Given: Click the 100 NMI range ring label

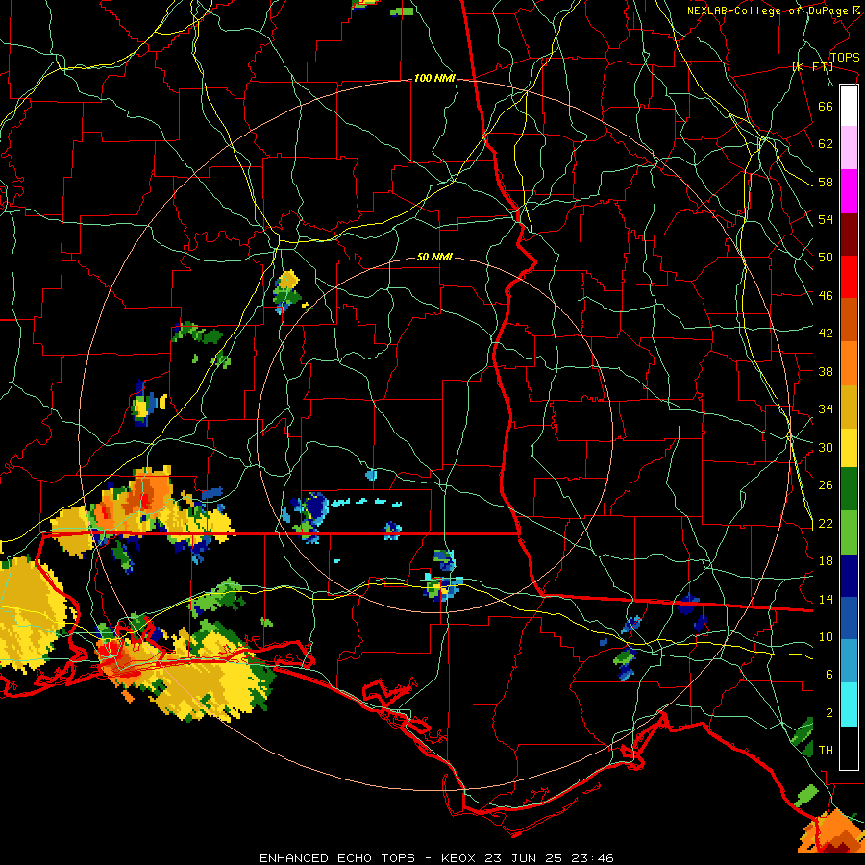Looking at the screenshot, I should (434, 79).
